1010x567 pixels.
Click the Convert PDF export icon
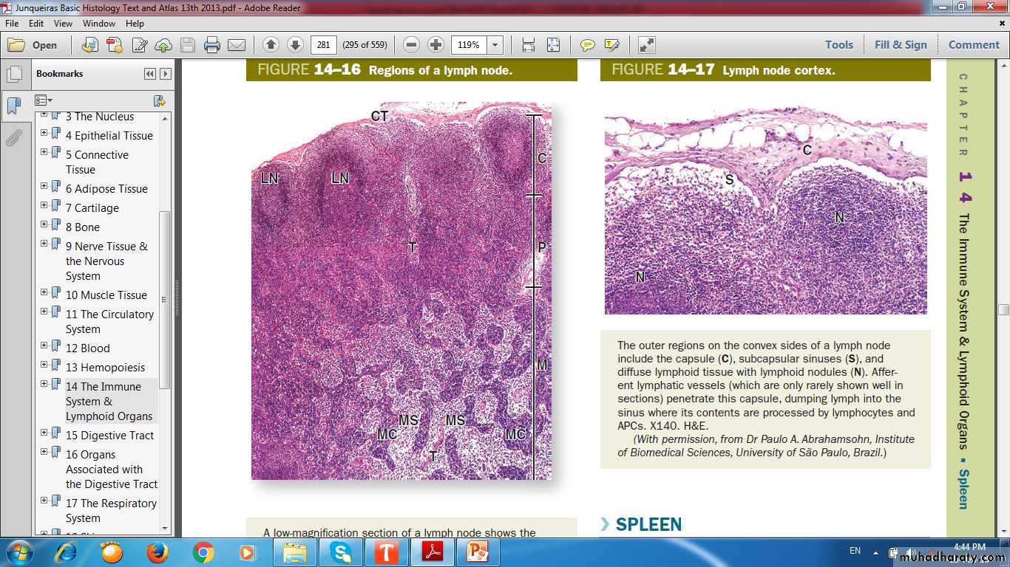114,45
